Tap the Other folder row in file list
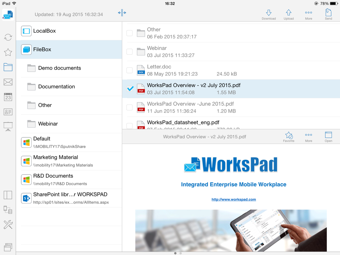The image size is (340, 255). [231, 33]
